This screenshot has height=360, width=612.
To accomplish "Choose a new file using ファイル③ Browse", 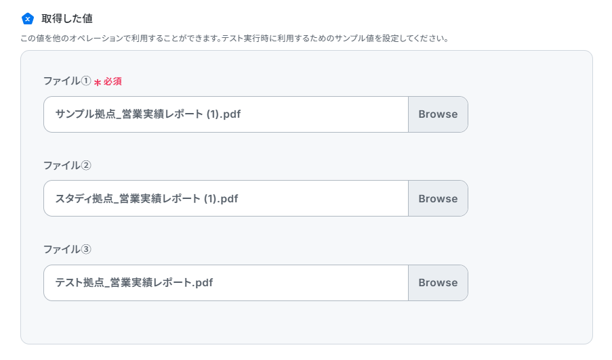I will (438, 282).
